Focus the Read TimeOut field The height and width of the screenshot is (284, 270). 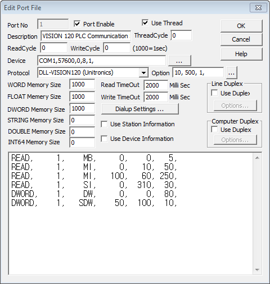tap(156, 85)
